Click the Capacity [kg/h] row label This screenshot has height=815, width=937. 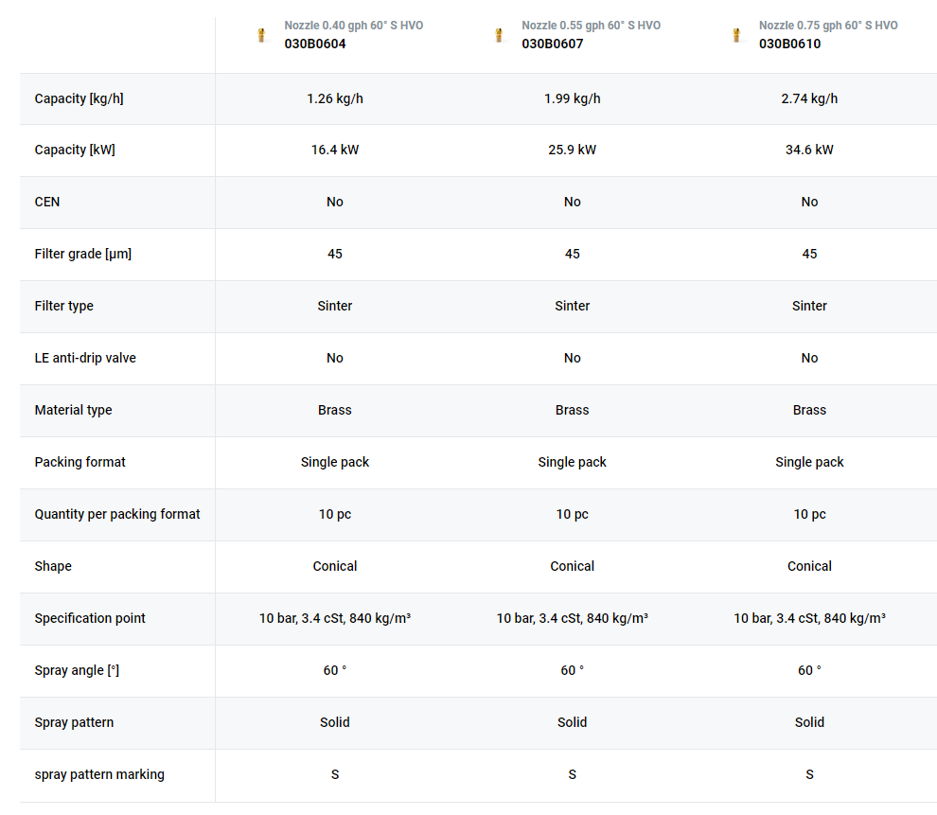click(79, 98)
